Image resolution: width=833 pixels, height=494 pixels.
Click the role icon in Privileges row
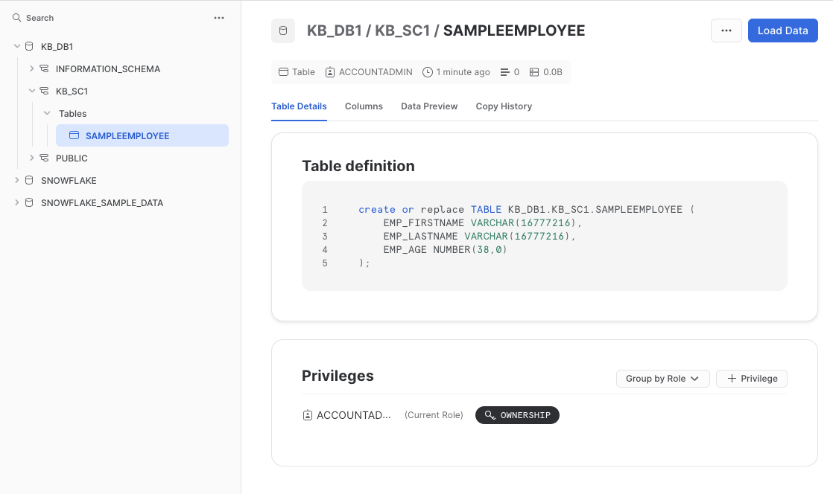click(x=308, y=415)
